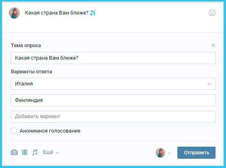The width and height of the screenshot is (226, 168).
Task: Remove the poll via the X icon
Action: (213, 46)
